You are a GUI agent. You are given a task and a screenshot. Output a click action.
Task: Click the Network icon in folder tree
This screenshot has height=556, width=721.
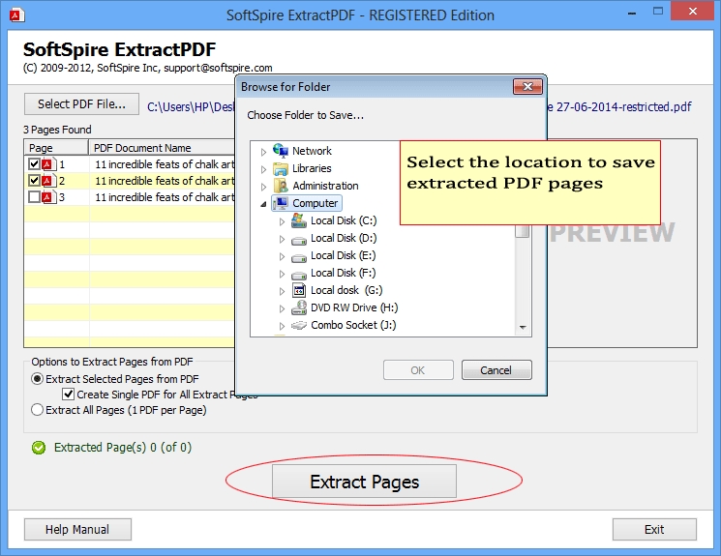pyautogui.click(x=281, y=151)
